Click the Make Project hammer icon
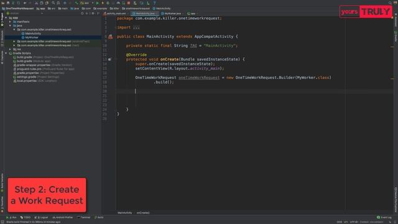The height and width of the screenshot is (224, 398). [76, 3]
